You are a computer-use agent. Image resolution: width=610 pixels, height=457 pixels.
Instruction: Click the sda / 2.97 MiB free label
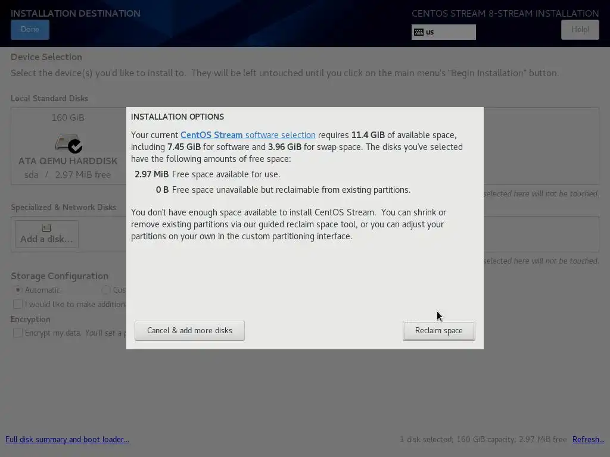tap(68, 175)
